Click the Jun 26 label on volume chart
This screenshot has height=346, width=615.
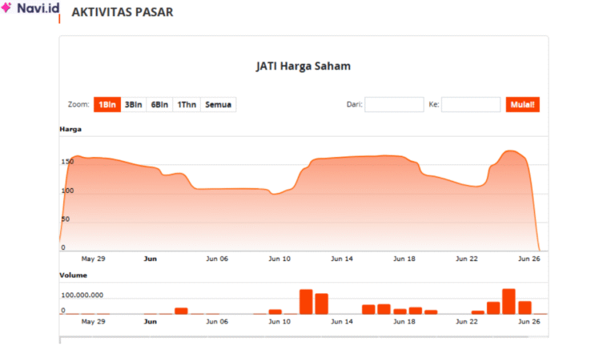point(529,321)
